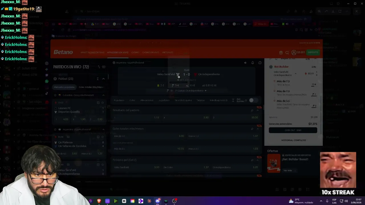365x205 pixels.
Task: Select the Jugadores market tab
Action: (164, 100)
